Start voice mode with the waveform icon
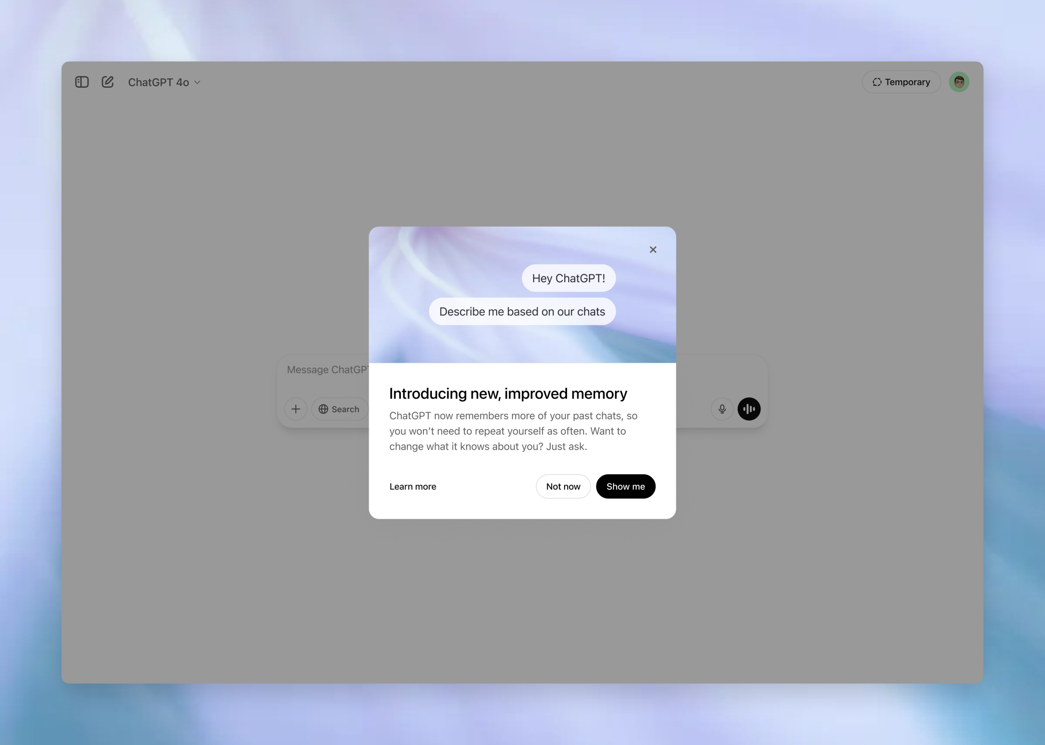The width and height of the screenshot is (1045, 745). [749, 409]
